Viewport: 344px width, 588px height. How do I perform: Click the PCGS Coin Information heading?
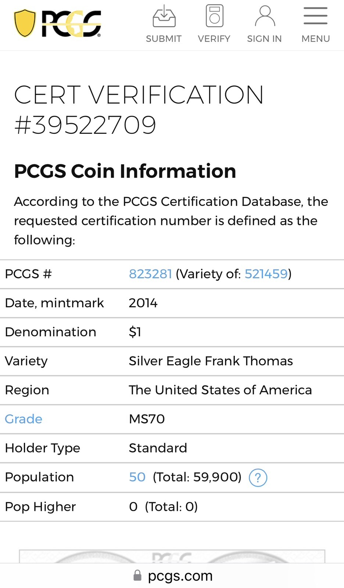point(125,171)
